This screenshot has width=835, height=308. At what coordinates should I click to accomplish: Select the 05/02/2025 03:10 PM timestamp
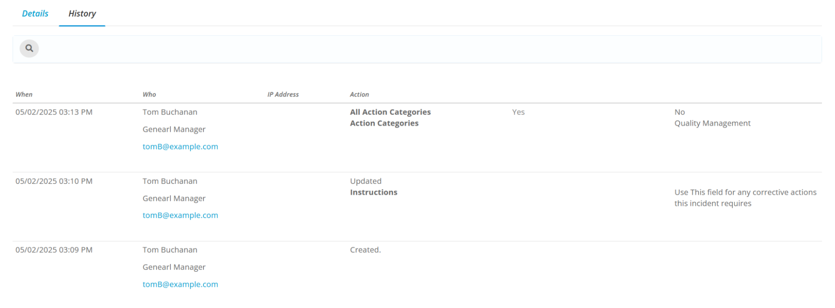pos(54,181)
